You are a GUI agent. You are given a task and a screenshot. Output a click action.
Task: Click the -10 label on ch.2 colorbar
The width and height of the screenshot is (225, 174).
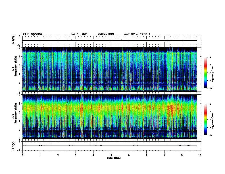click(210, 135)
